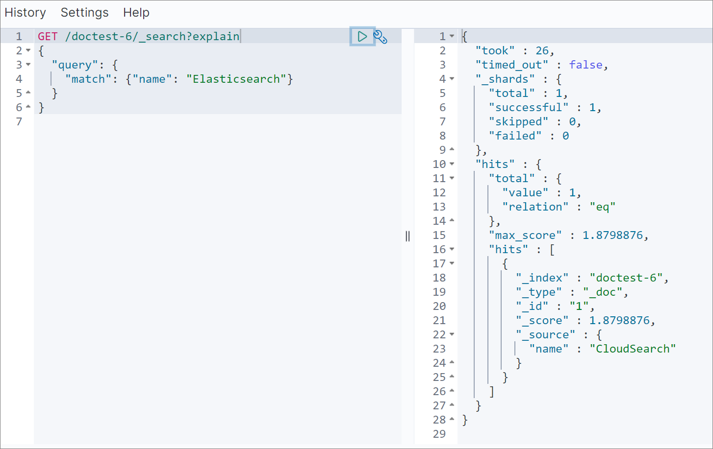This screenshot has height=449, width=713.
Task: Toggle the fold marker at response line 26
Action: click(452, 391)
